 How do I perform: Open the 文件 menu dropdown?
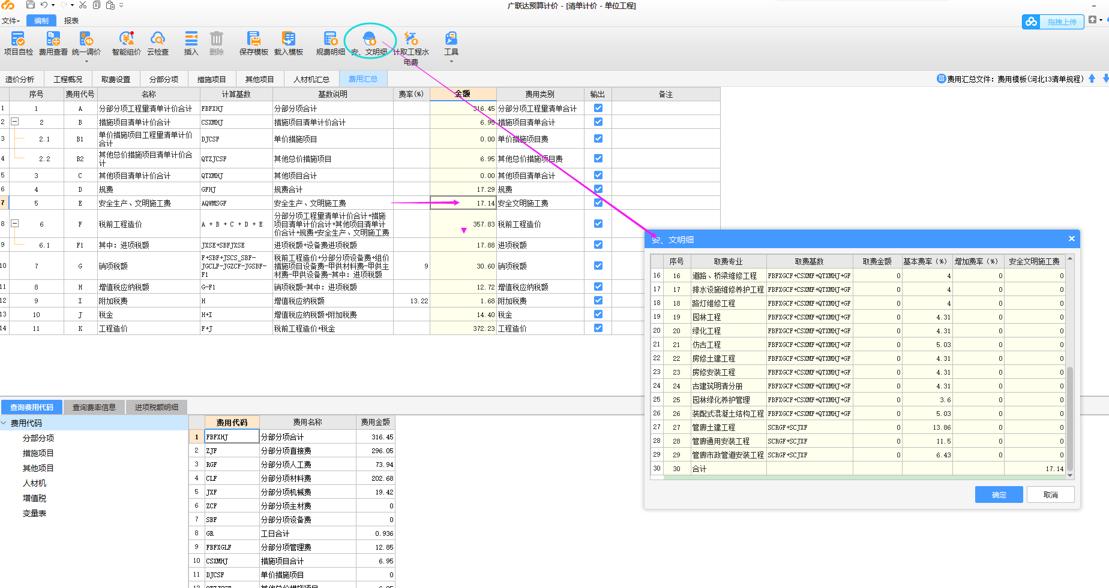[x=10, y=21]
